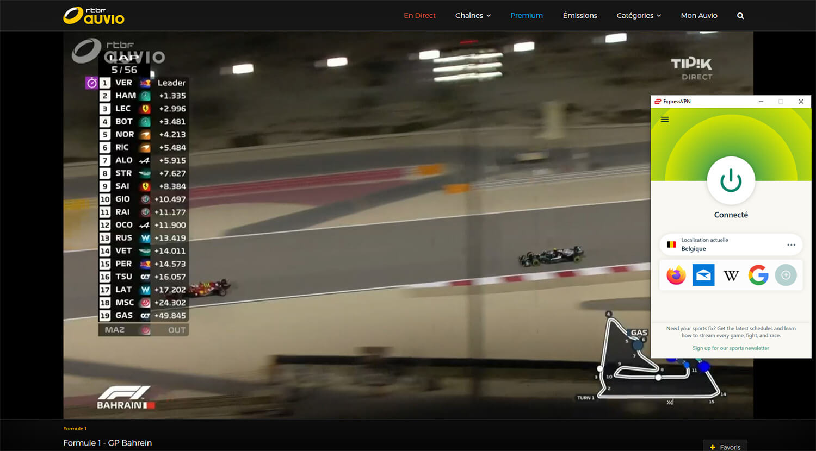
Task: Click GAS +49.845 timing row
Action: coord(144,316)
